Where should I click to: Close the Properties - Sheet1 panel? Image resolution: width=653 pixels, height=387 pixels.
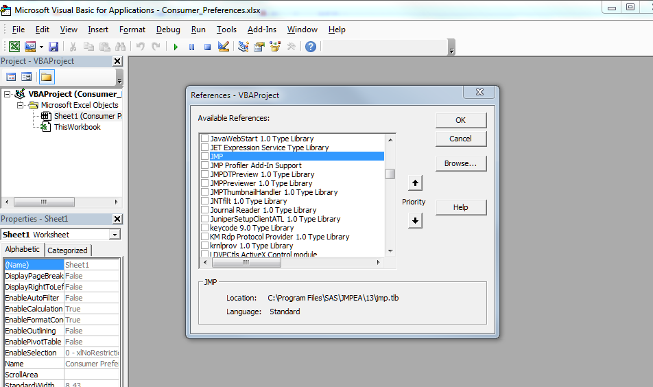[x=117, y=219]
